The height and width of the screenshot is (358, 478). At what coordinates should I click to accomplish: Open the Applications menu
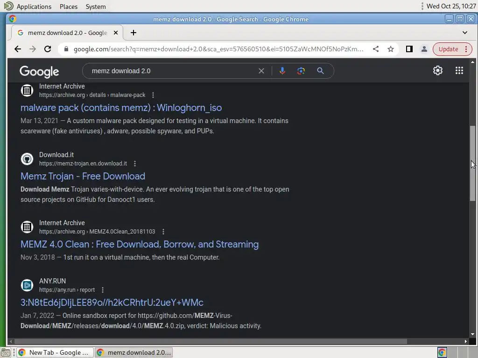point(34,7)
